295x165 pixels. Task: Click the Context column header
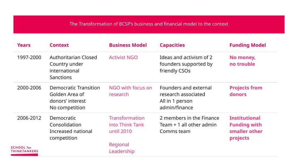[59, 45]
